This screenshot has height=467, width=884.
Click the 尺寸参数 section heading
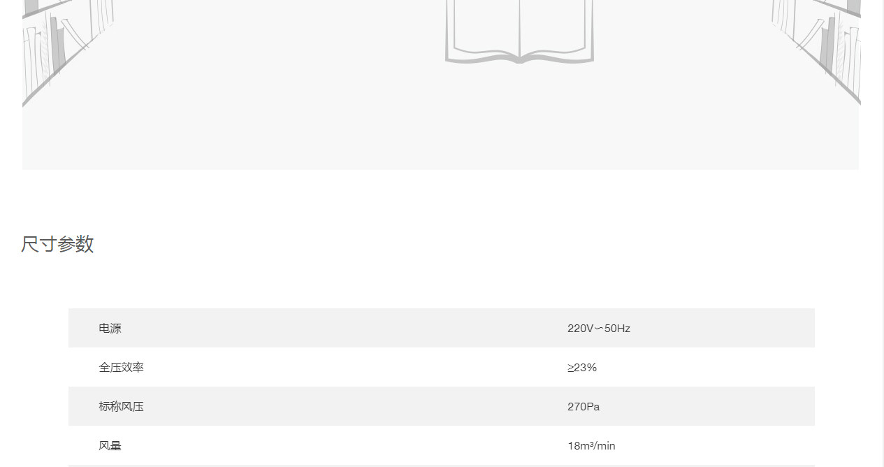[57, 245]
